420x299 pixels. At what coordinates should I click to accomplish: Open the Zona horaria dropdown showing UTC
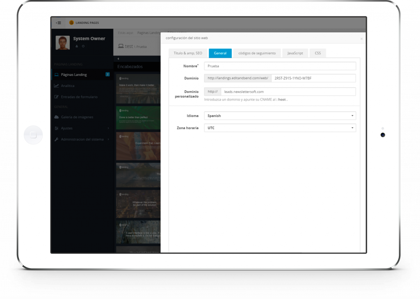coord(280,128)
